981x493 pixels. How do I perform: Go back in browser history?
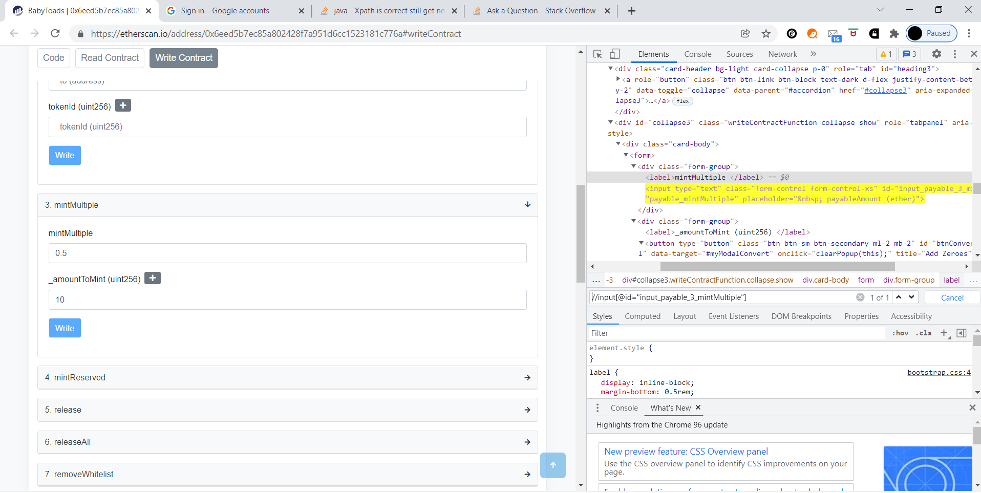(x=14, y=34)
